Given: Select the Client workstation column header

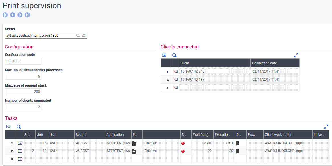Looking at the screenshot, I should [x=288, y=135].
